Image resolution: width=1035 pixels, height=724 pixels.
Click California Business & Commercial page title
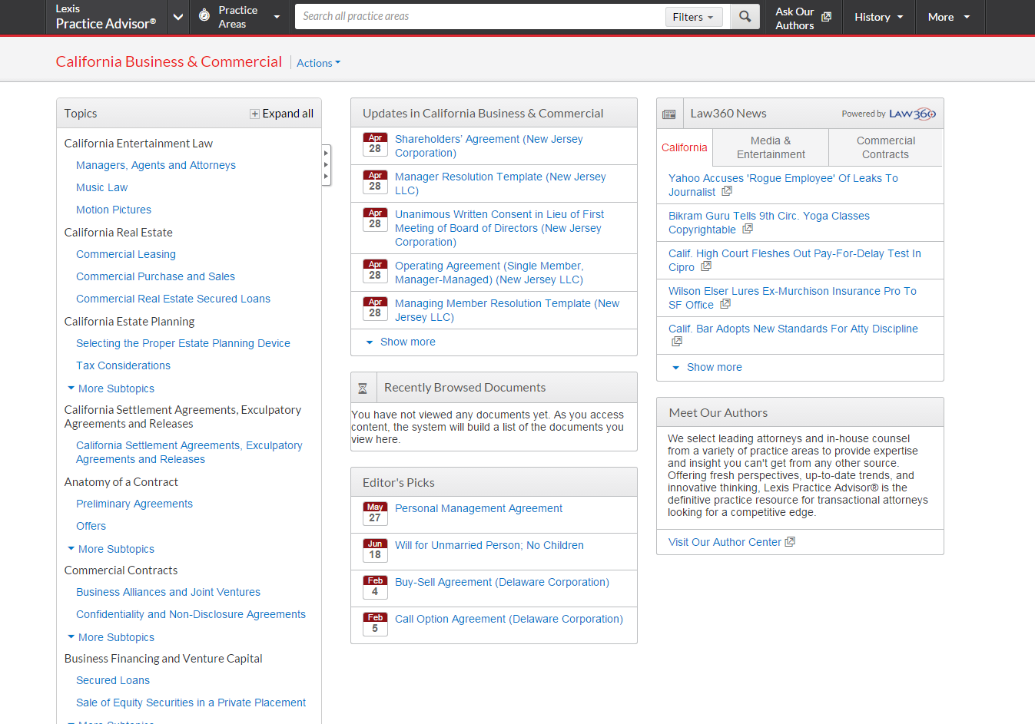click(169, 61)
